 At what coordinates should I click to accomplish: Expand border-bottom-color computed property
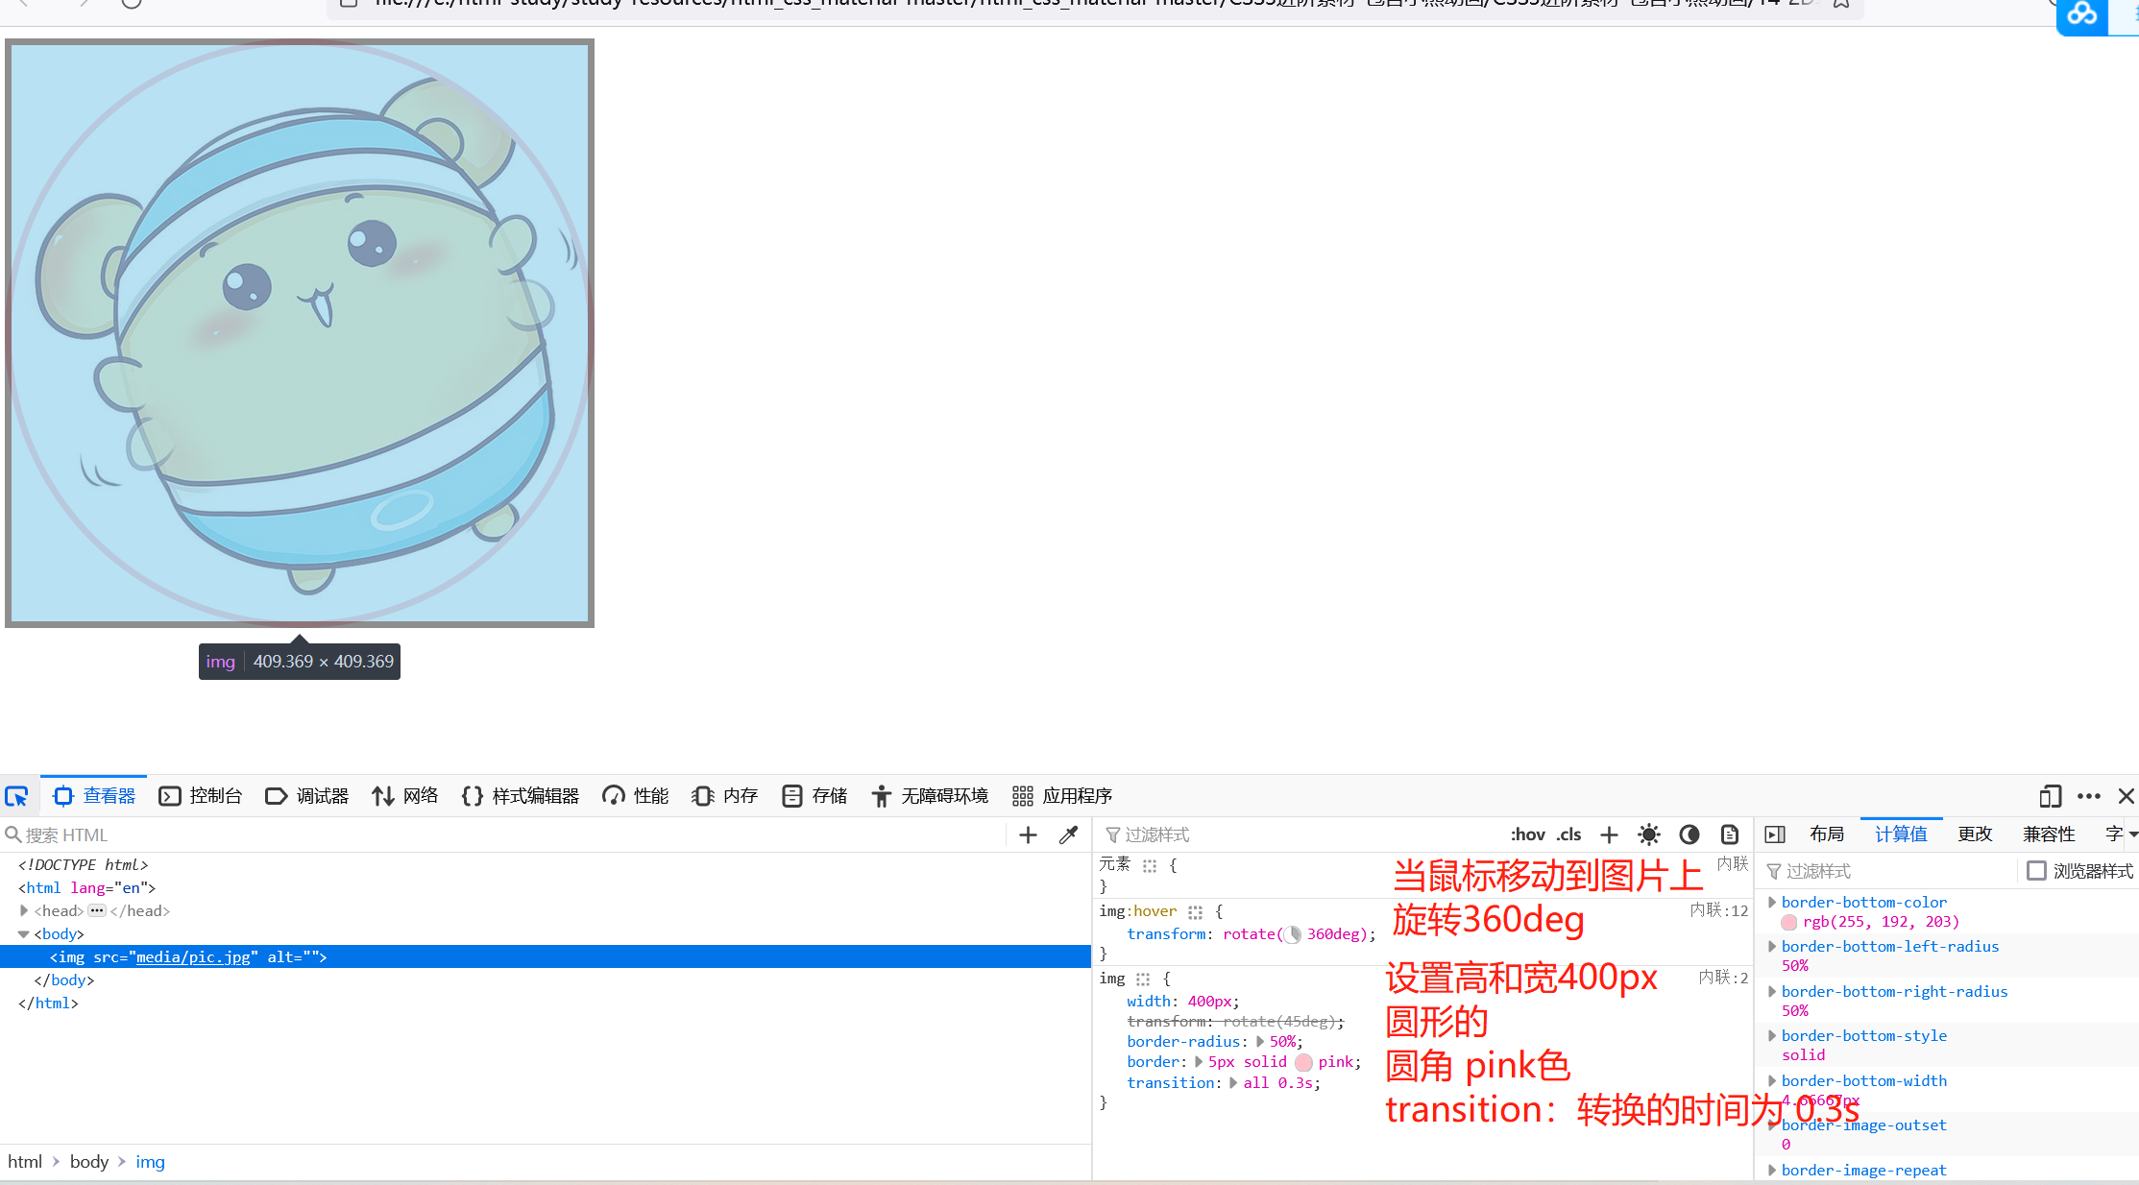tap(1772, 902)
